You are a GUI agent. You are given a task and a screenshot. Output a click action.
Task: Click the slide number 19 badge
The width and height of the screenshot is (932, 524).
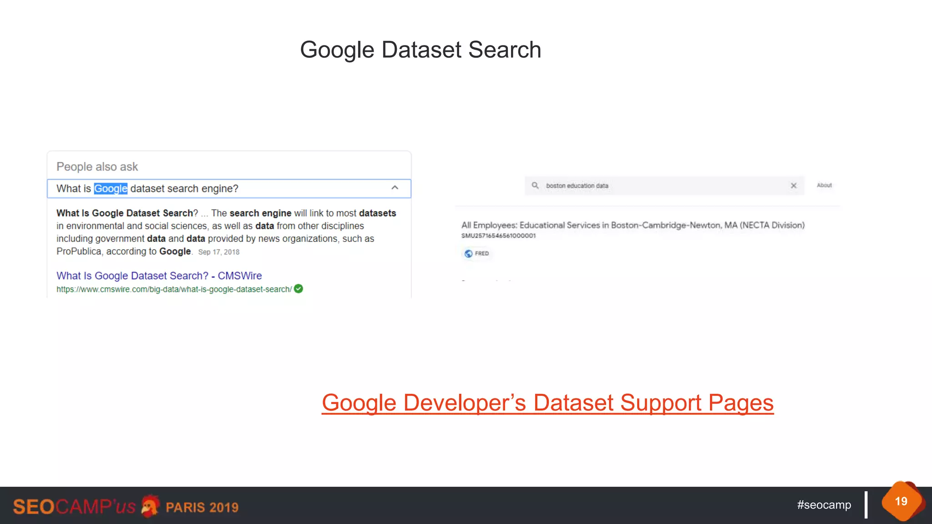(x=902, y=501)
